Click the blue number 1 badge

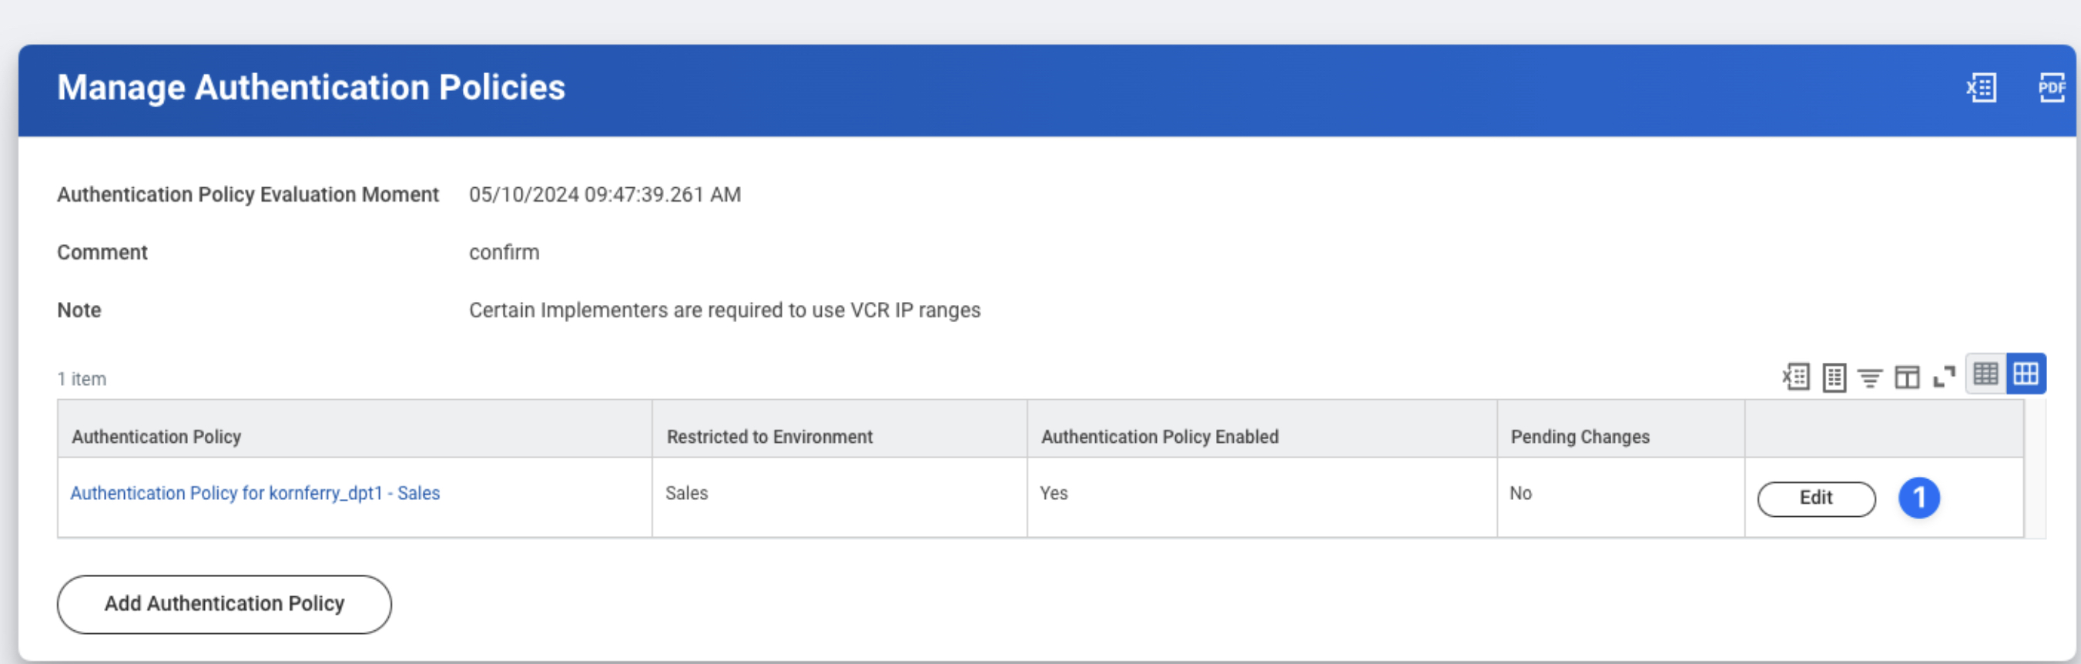pos(1918,498)
